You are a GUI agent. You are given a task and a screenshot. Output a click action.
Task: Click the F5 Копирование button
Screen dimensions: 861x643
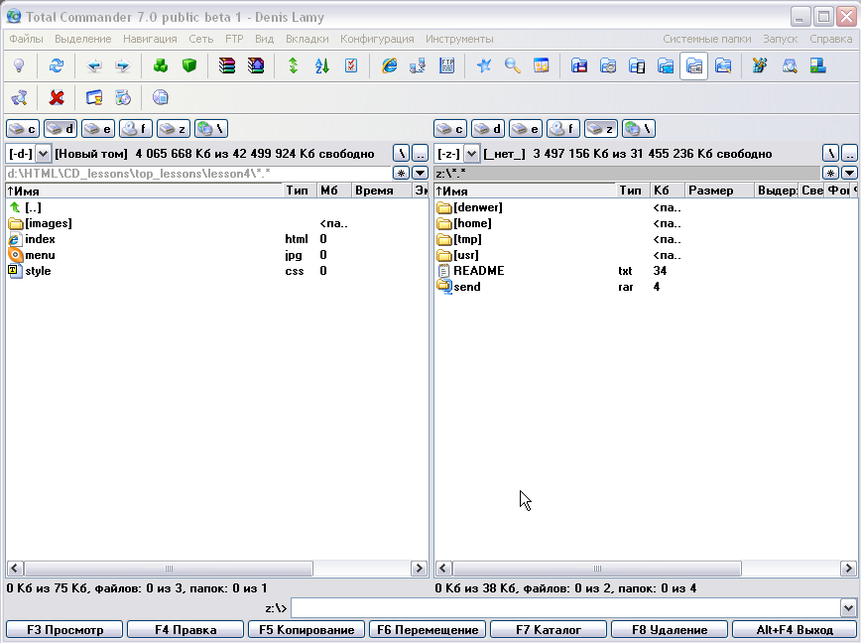coord(307,630)
